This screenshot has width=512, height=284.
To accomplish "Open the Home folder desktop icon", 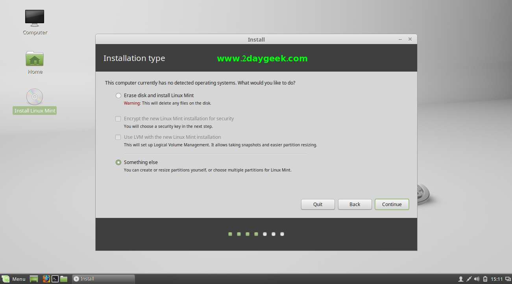I will tap(35, 62).
